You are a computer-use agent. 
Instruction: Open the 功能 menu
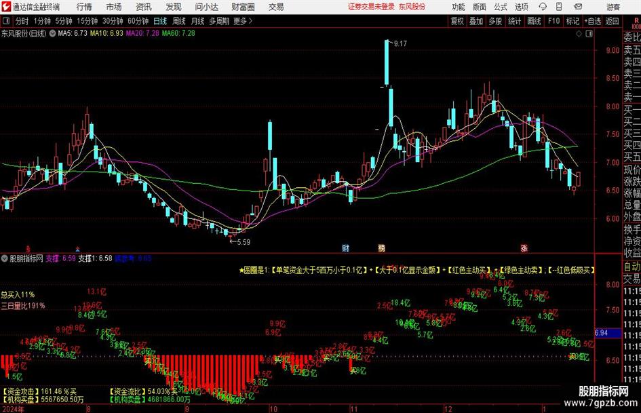(459, 7)
